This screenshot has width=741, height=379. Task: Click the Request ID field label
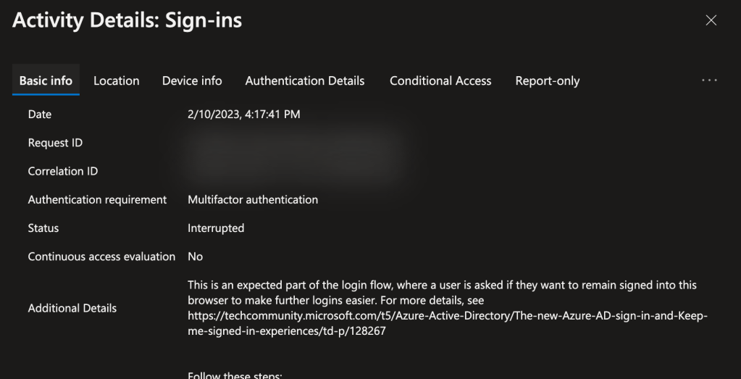tap(55, 143)
